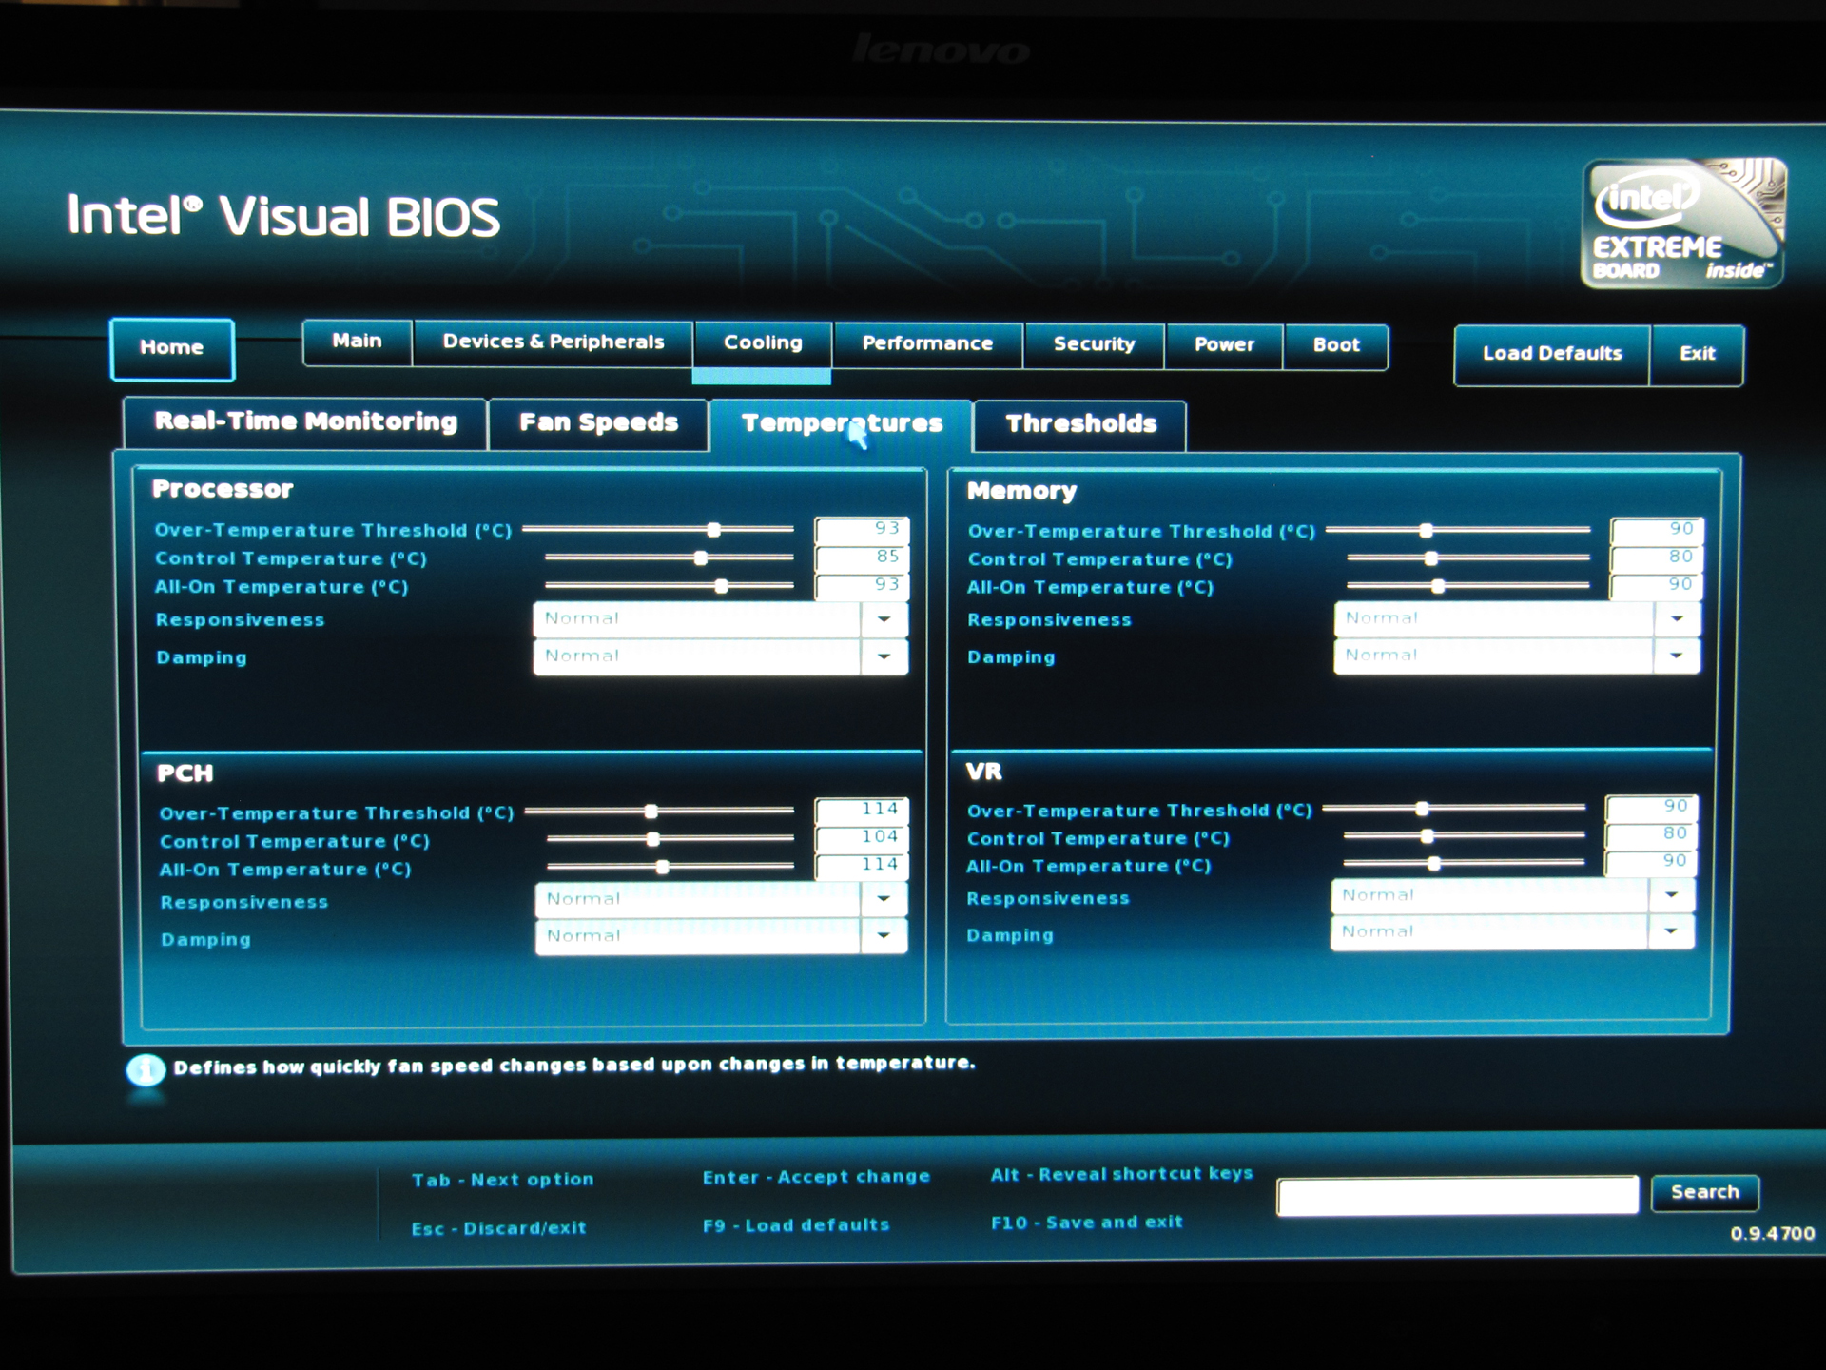Screen dimensions: 1826x1370
Task: Click the Search button
Action: pos(1704,1192)
